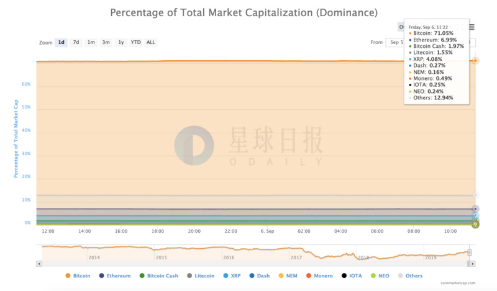497x291 pixels.
Task: Click the partially hidden button left of tooltip
Action: click(401, 27)
